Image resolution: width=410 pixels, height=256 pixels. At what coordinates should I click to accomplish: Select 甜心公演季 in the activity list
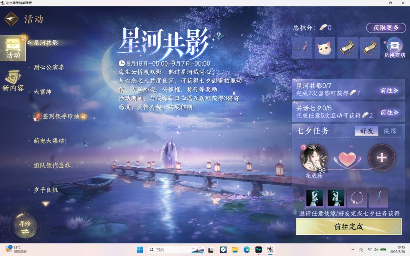(49, 68)
